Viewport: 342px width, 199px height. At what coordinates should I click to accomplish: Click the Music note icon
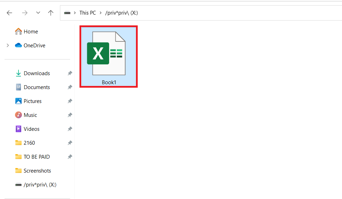(x=18, y=115)
